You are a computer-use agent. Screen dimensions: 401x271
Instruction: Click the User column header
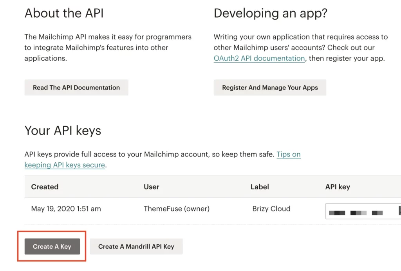151,187
